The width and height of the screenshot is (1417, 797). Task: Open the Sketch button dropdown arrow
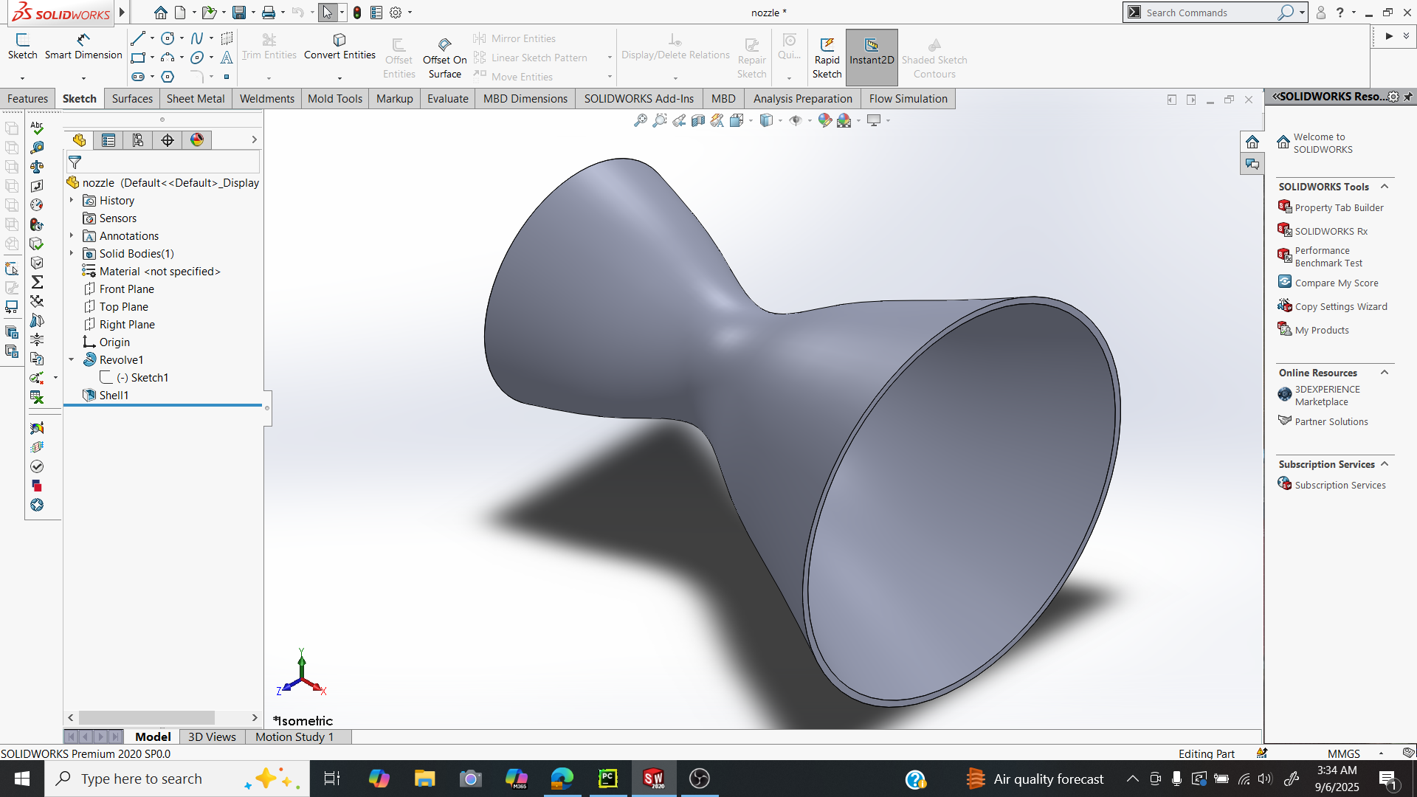[x=22, y=78]
